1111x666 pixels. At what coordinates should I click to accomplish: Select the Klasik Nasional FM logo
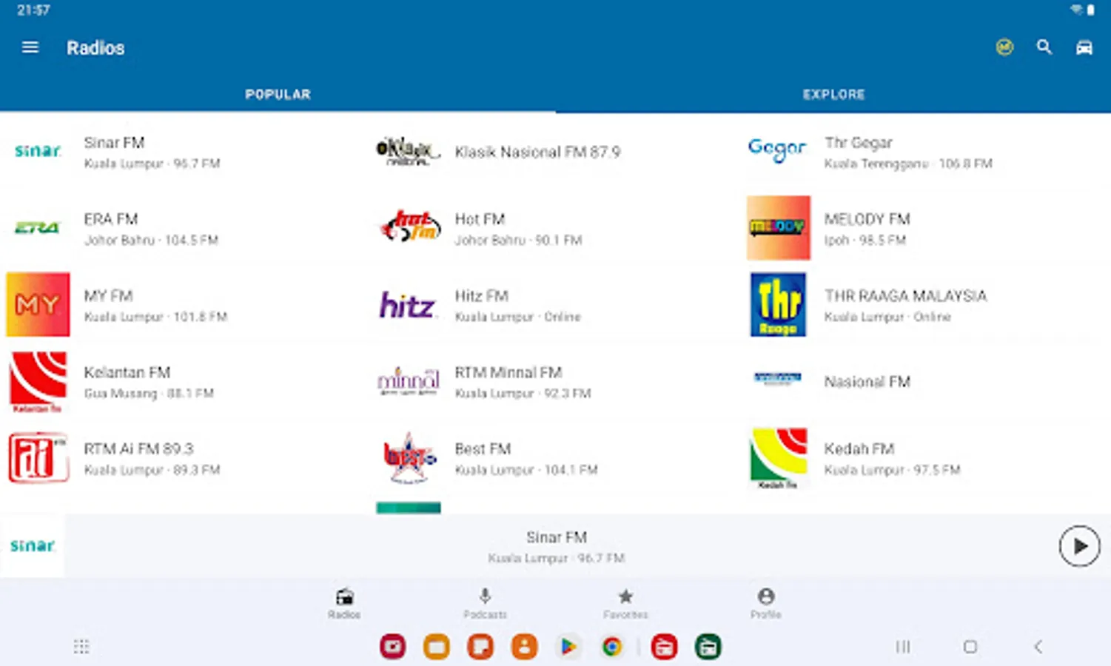pos(409,151)
